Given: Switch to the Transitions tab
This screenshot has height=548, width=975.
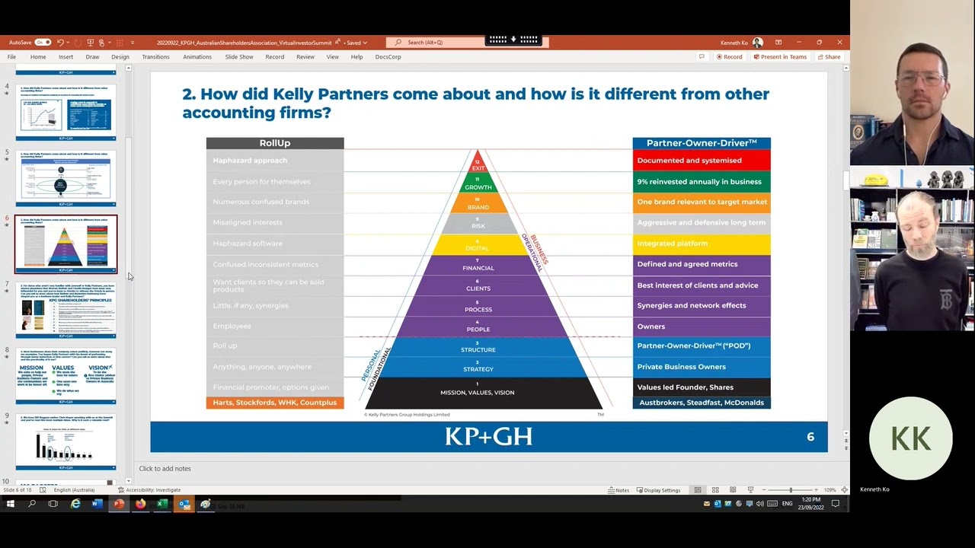Looking at the screenshot, I should [155, 57].
